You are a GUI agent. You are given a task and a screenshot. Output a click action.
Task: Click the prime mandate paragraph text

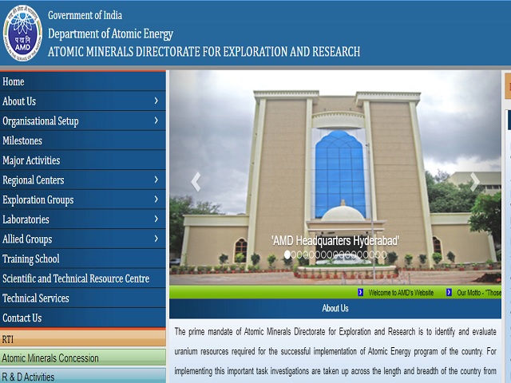(335, 351)
